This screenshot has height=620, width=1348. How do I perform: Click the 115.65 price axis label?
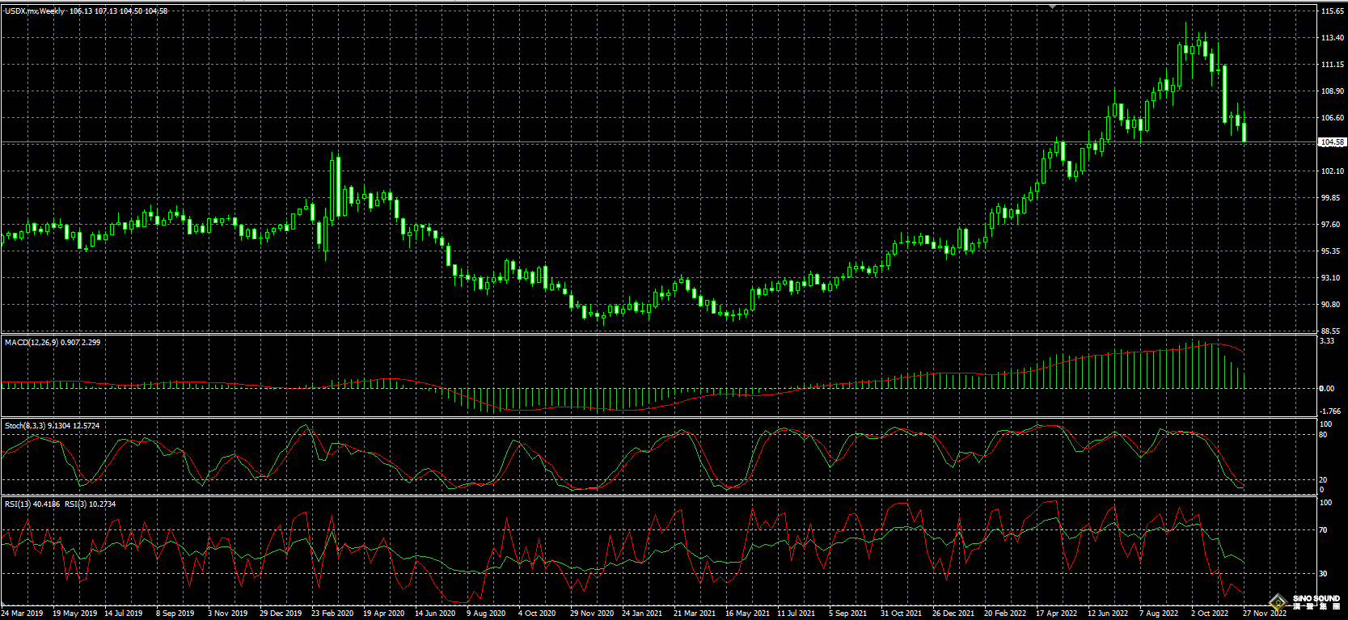1331,11
